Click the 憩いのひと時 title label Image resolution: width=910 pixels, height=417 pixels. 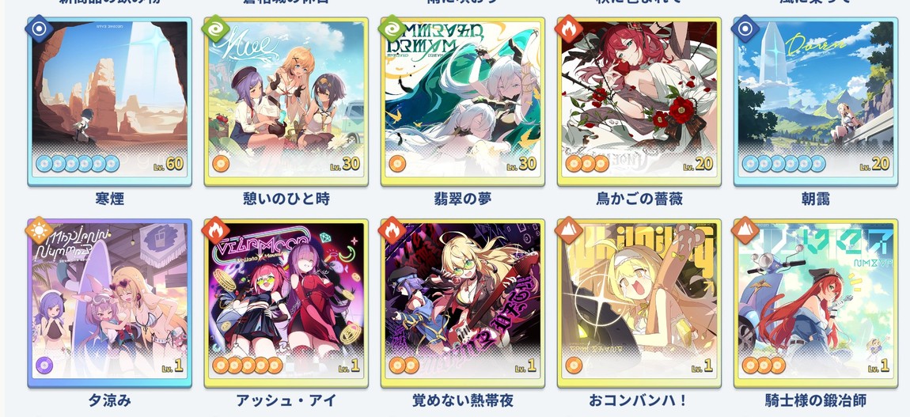click(x=286, y=199)
